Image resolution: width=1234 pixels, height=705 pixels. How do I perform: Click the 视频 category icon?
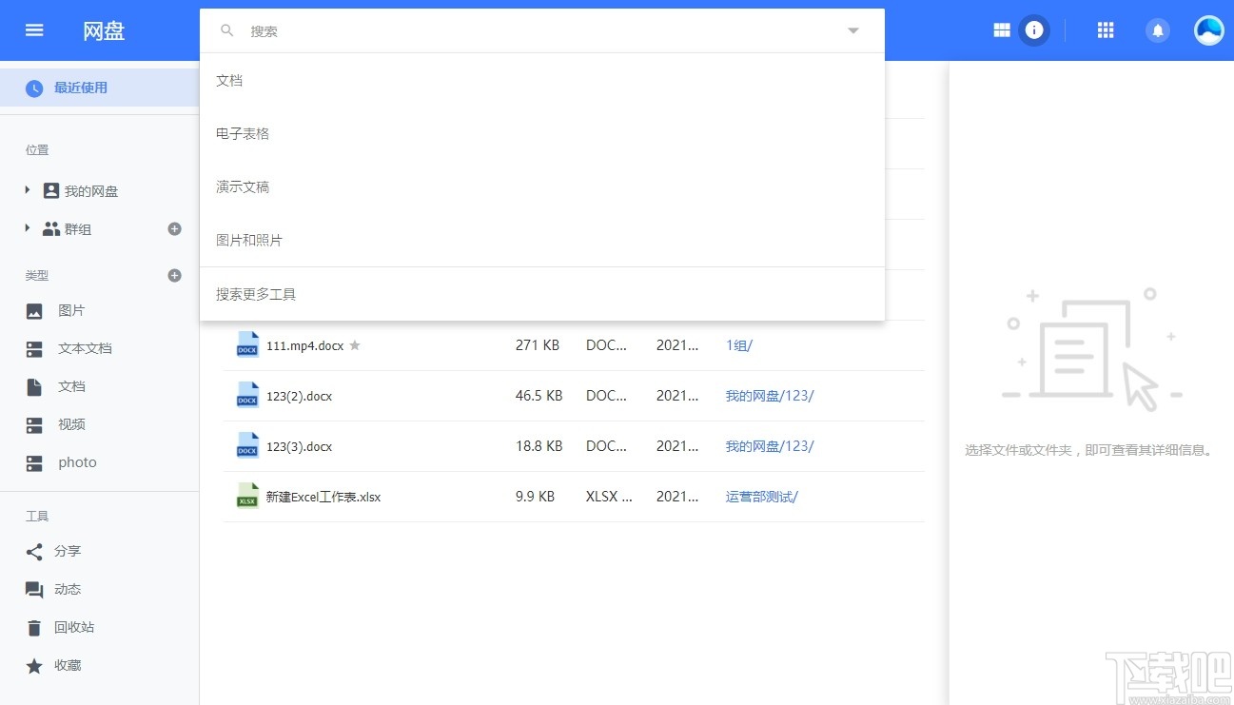[x=34, y=425]
